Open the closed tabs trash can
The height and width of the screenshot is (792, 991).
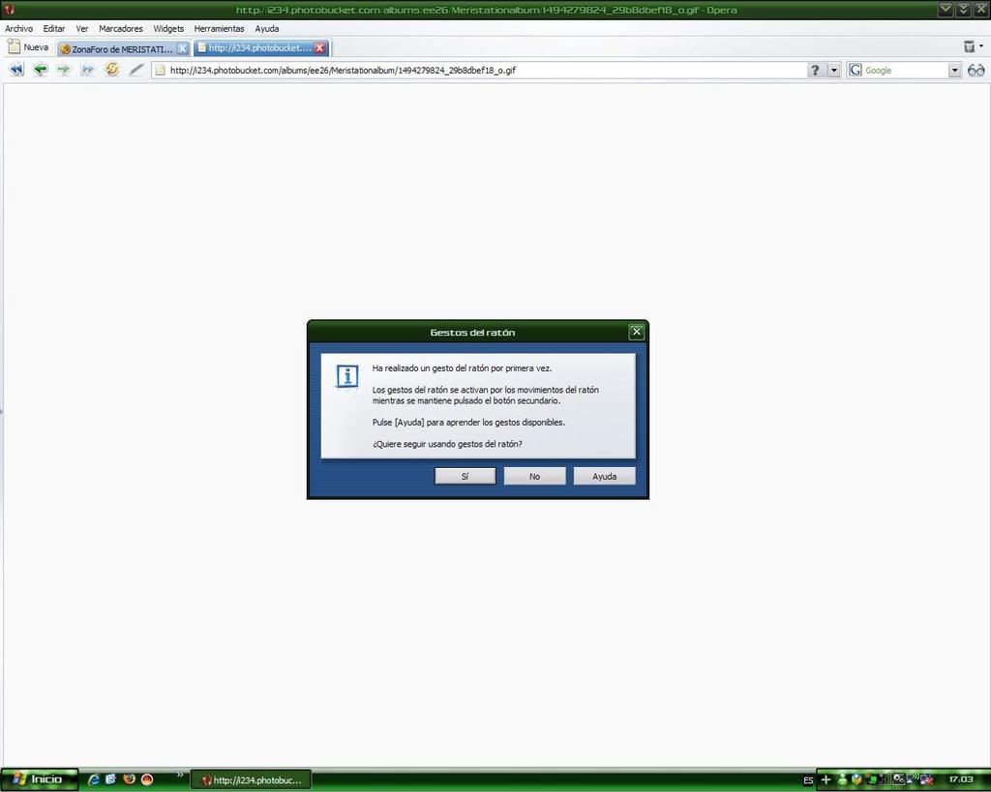point(970,46)
